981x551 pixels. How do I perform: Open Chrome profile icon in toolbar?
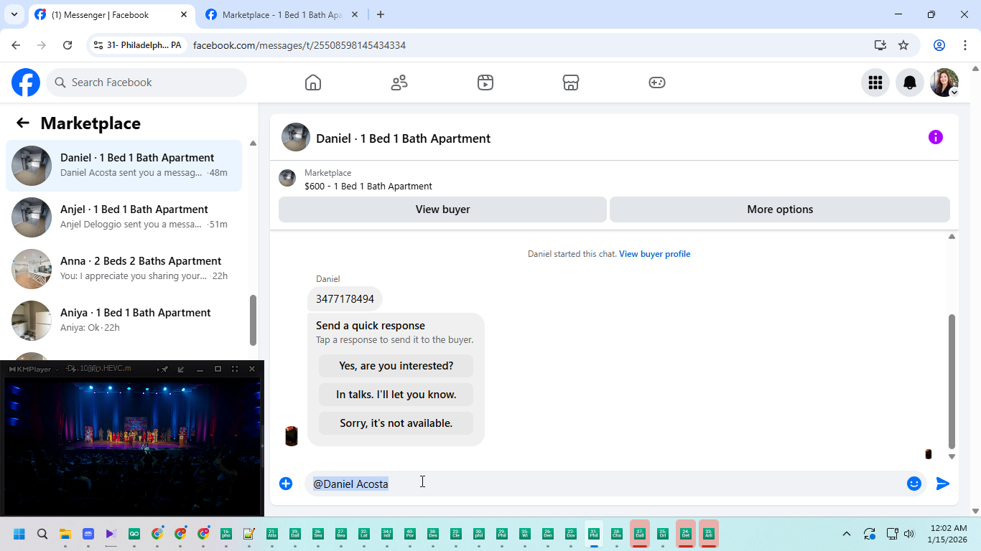click(939, 45)
